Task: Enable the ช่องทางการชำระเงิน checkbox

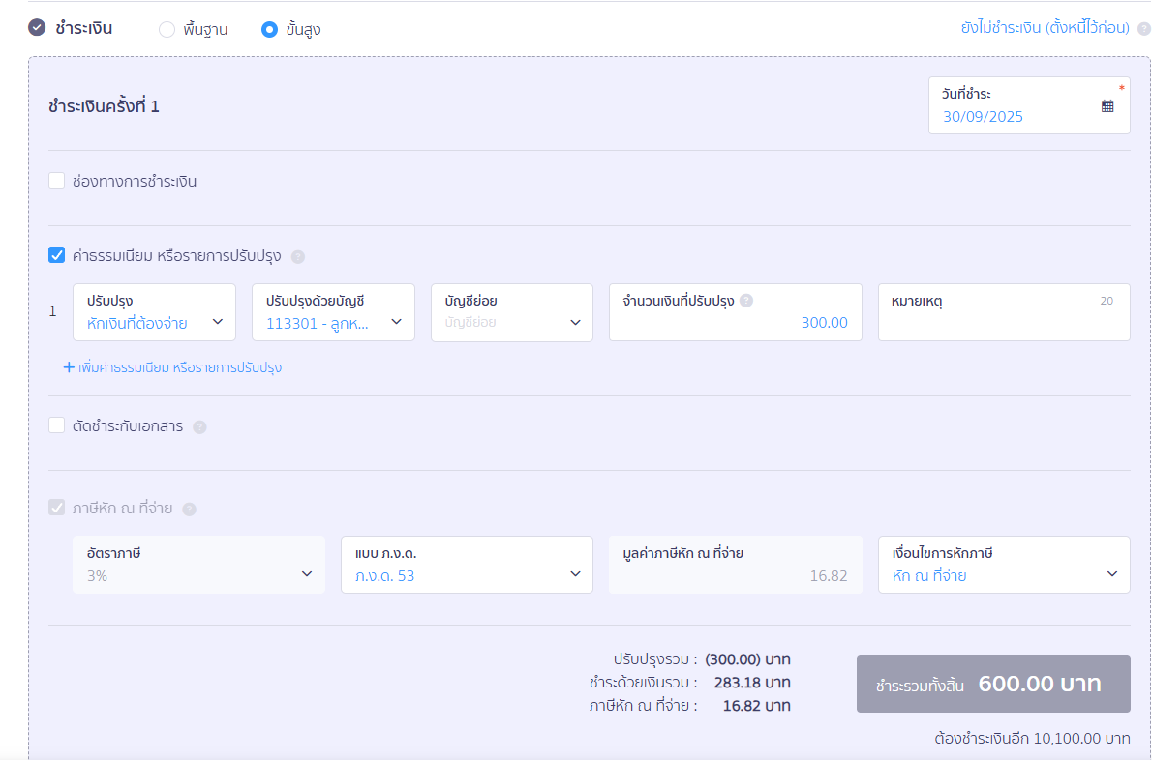Action: [x=57, y=181]
